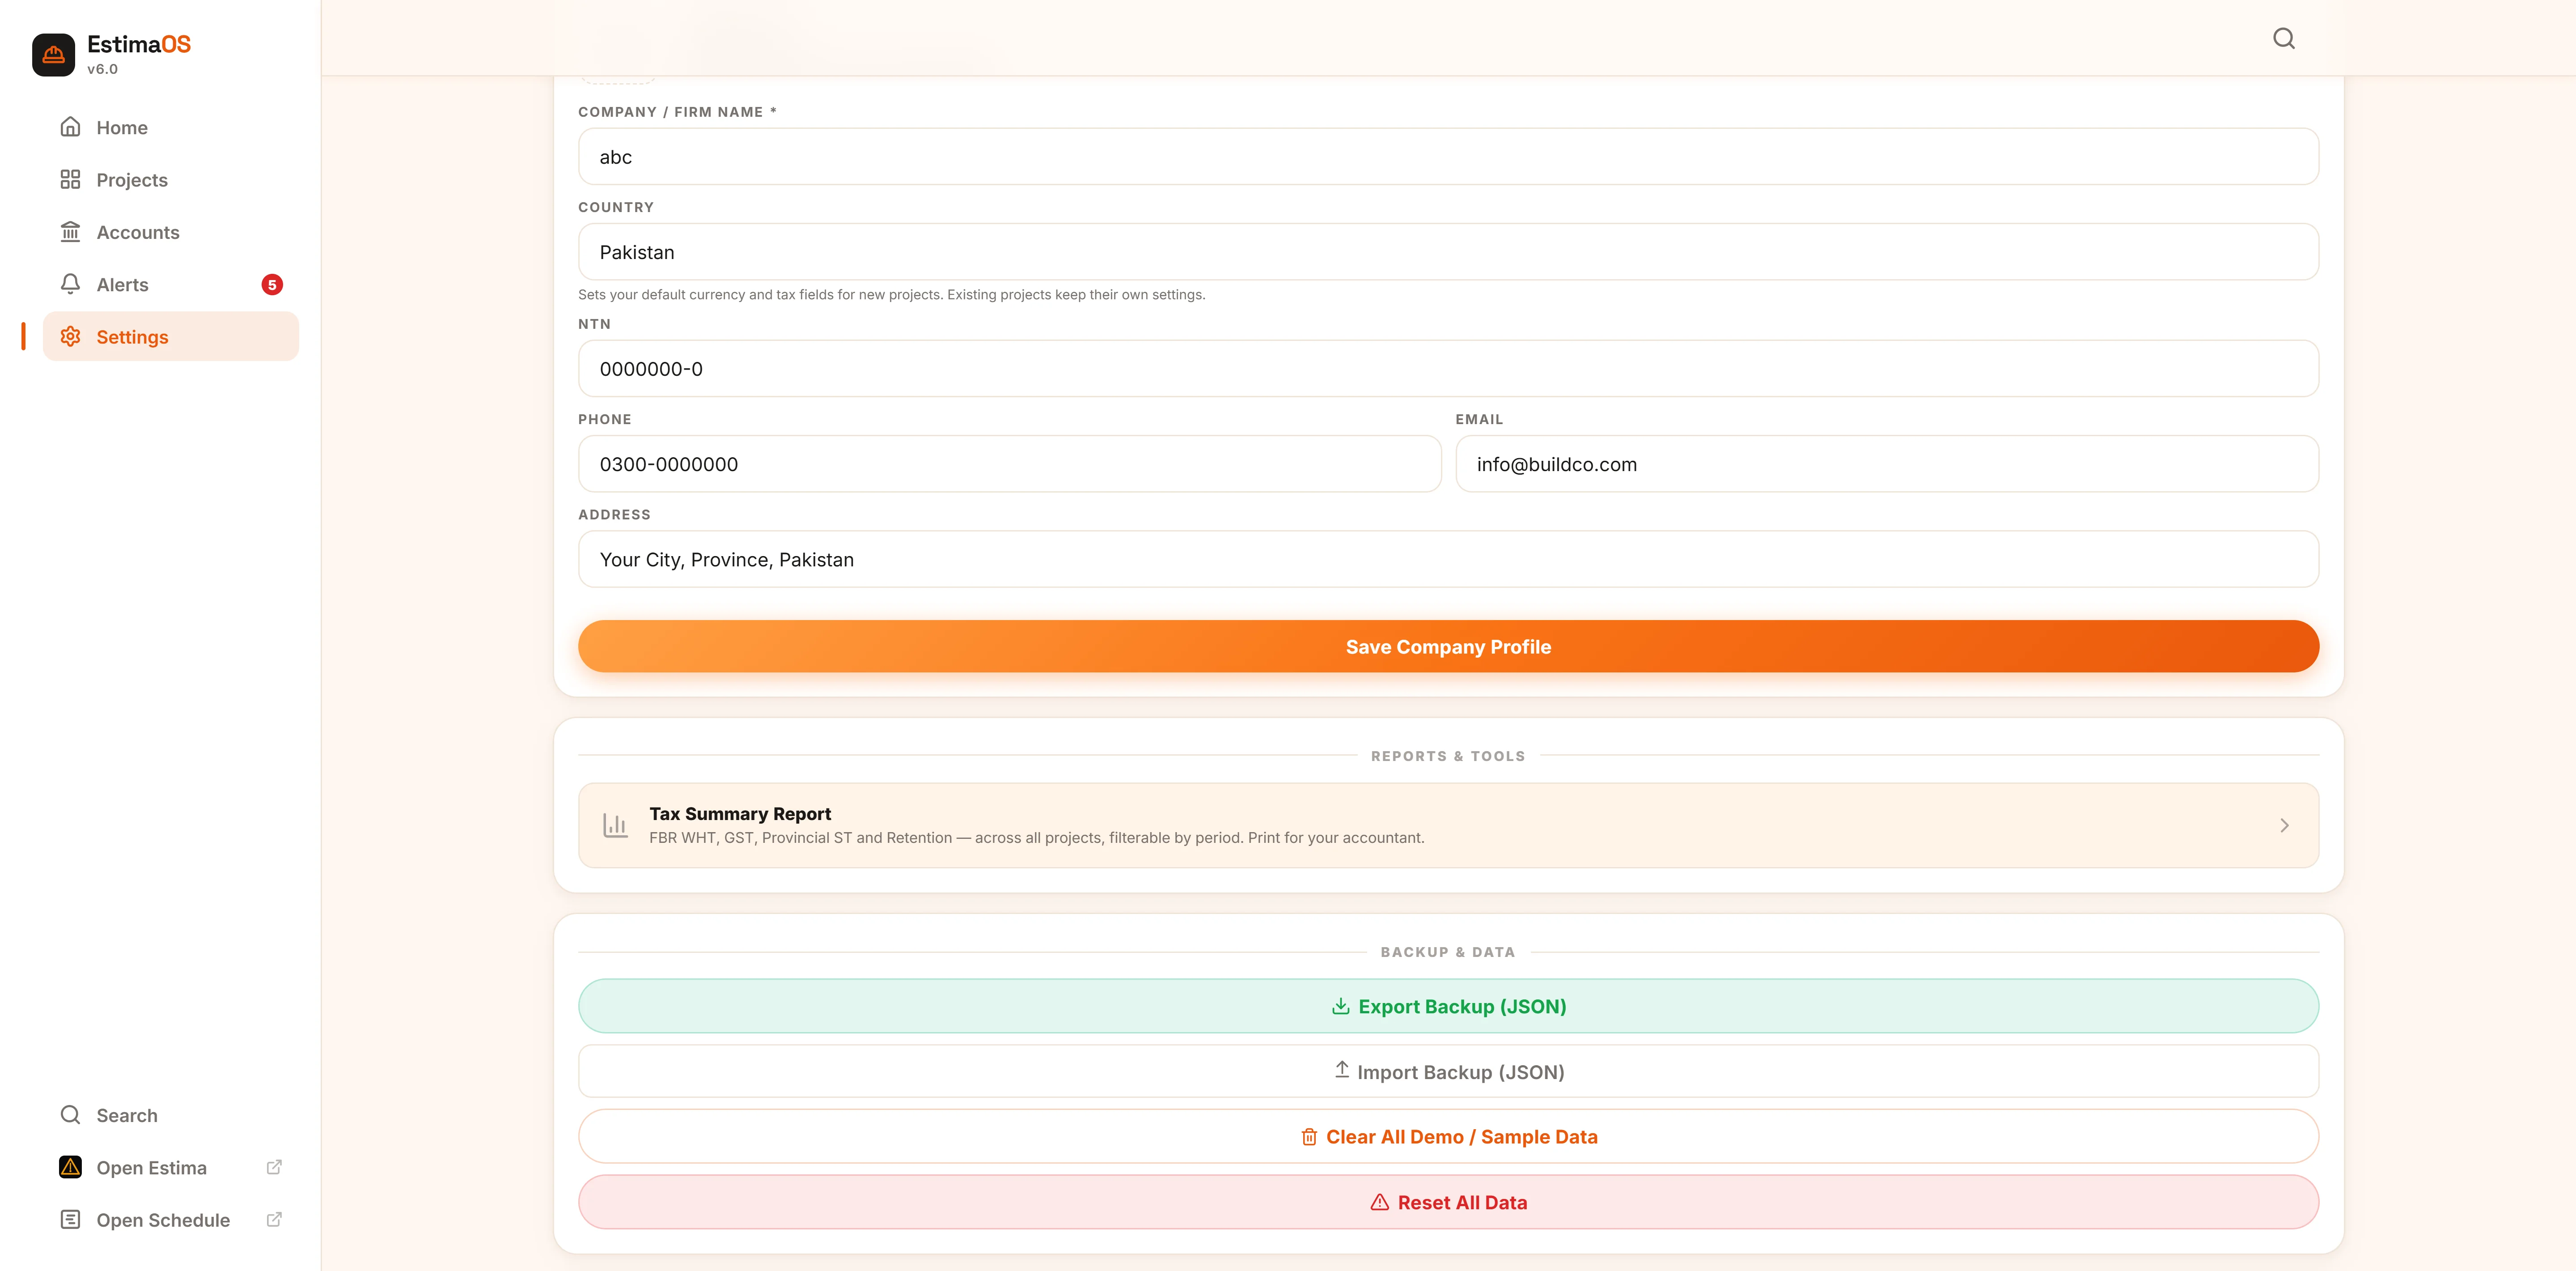Go to the Home menu item
The height and width of the screenshot is (1271, 2576).
click(x=171, y=127)
